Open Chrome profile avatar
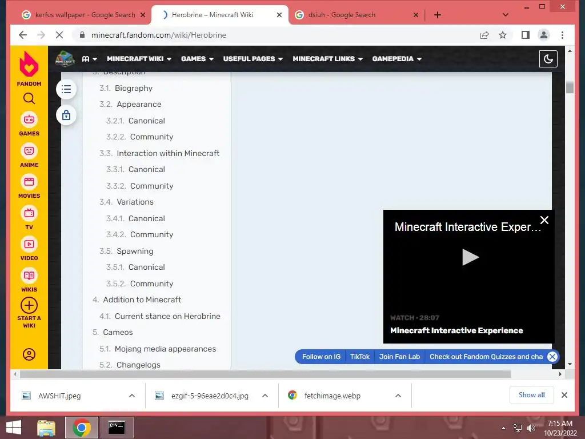Screen dimensions: 585x439 (x=544, y=35)
